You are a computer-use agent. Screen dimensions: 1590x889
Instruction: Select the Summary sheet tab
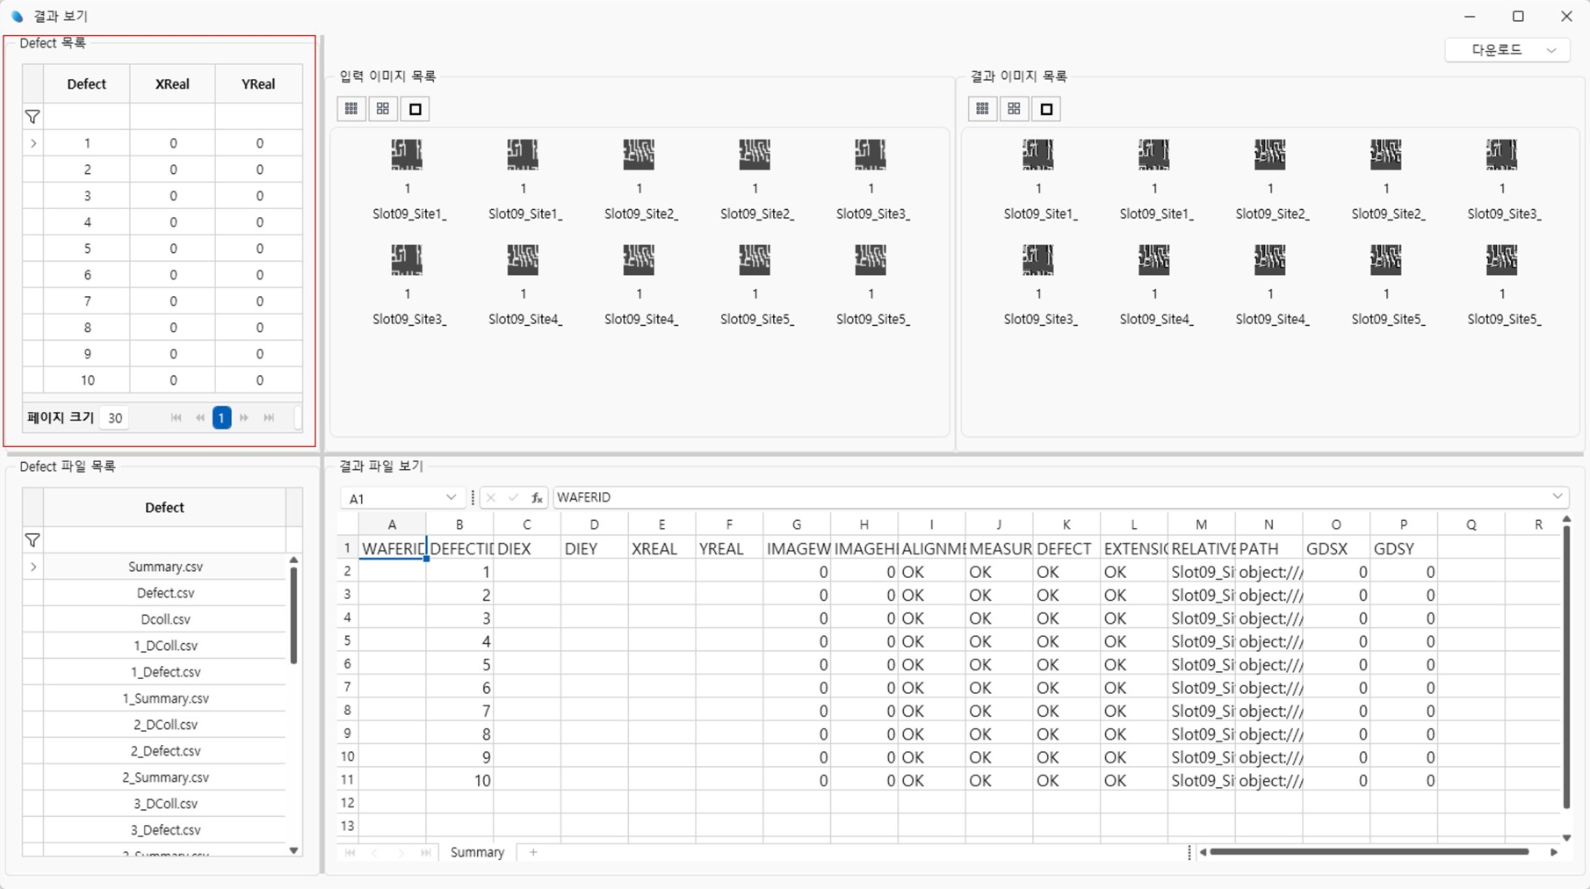click(x=477, y=852)
